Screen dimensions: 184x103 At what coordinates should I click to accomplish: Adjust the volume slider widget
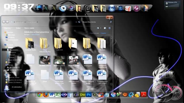click(172, 5)
